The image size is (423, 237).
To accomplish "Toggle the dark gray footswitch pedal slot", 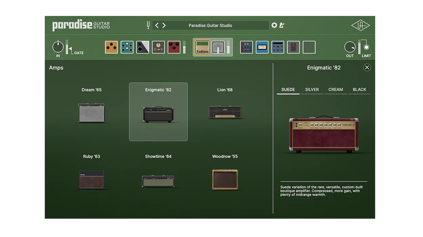I will coord(293,47).
